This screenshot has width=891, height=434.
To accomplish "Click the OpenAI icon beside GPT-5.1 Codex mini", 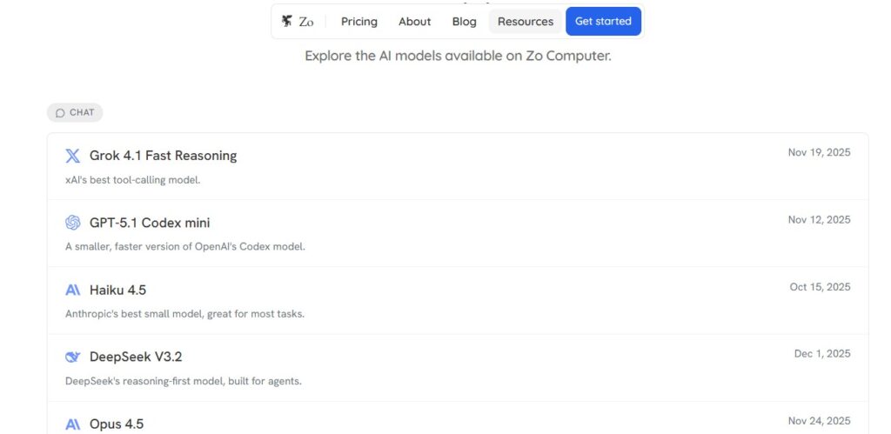I will 73,223.
